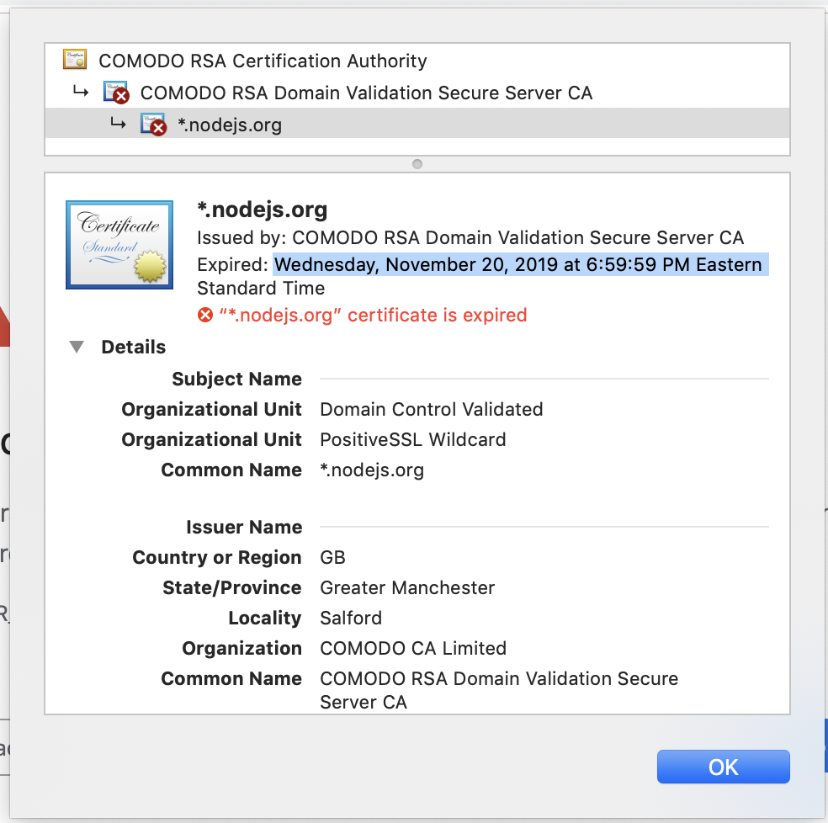Click the 'Greater Manchester' value
This screenshot has width=828, height=823.
pos(407,587)
